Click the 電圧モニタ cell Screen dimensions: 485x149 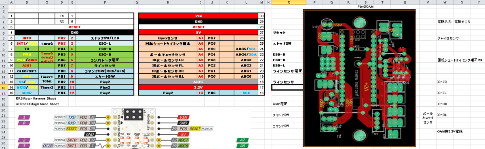(462, 21)
